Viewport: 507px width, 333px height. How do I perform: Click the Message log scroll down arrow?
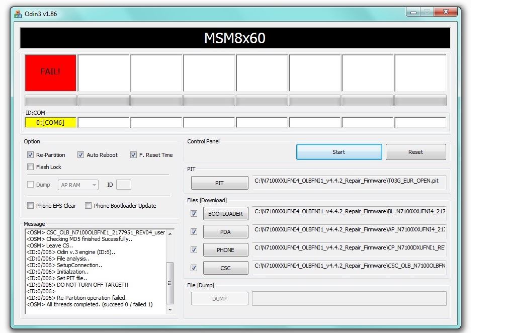click(170, 310)
